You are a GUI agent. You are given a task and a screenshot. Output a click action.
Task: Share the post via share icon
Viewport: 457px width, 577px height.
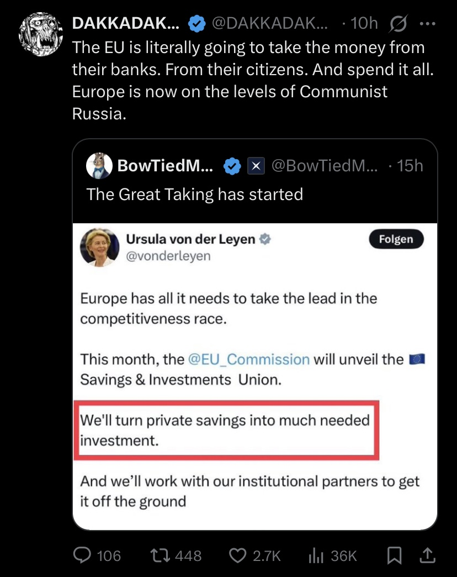(x=428, y=555)
